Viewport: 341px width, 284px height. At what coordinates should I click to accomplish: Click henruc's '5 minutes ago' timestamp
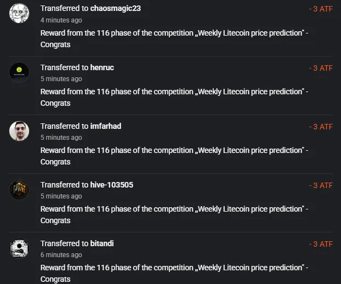tap(61, 79)
